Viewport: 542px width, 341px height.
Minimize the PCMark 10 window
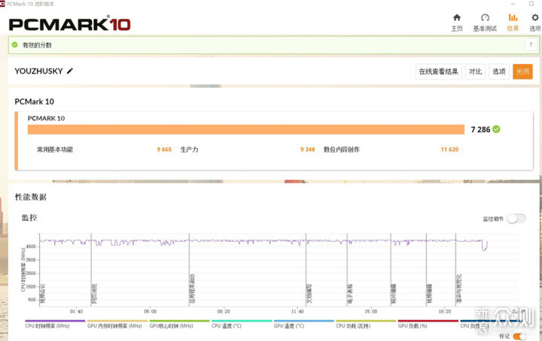click(513, 4)
